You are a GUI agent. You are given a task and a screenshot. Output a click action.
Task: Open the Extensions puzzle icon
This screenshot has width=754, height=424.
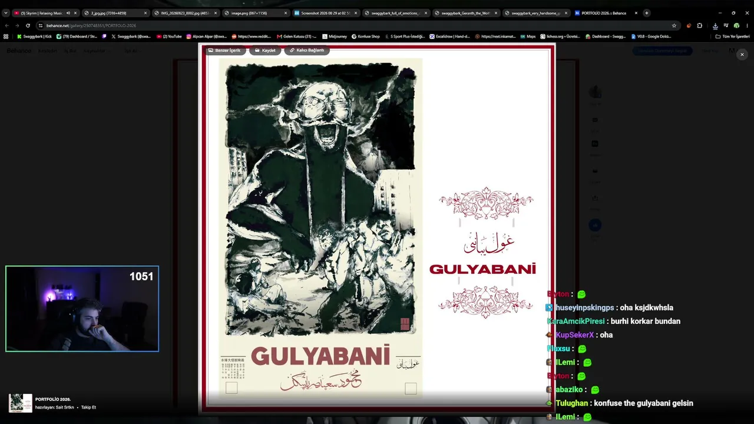click(699, 26)
